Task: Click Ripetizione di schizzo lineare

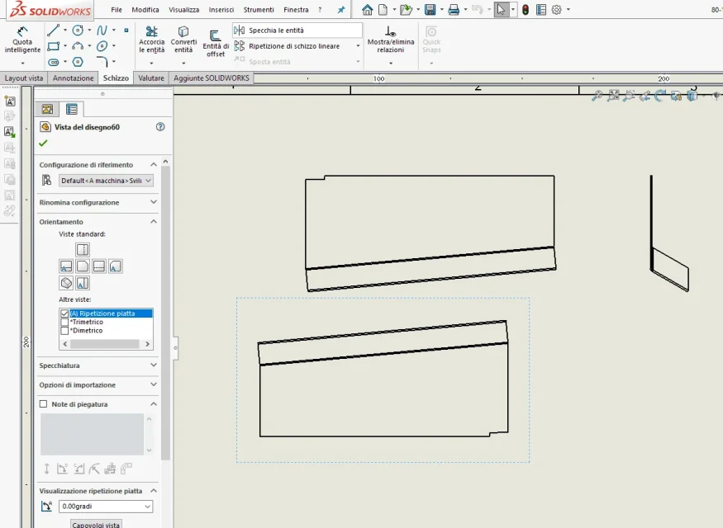Action: (x=293, y=46)
